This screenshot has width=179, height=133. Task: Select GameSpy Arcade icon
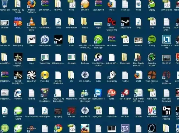152,57
